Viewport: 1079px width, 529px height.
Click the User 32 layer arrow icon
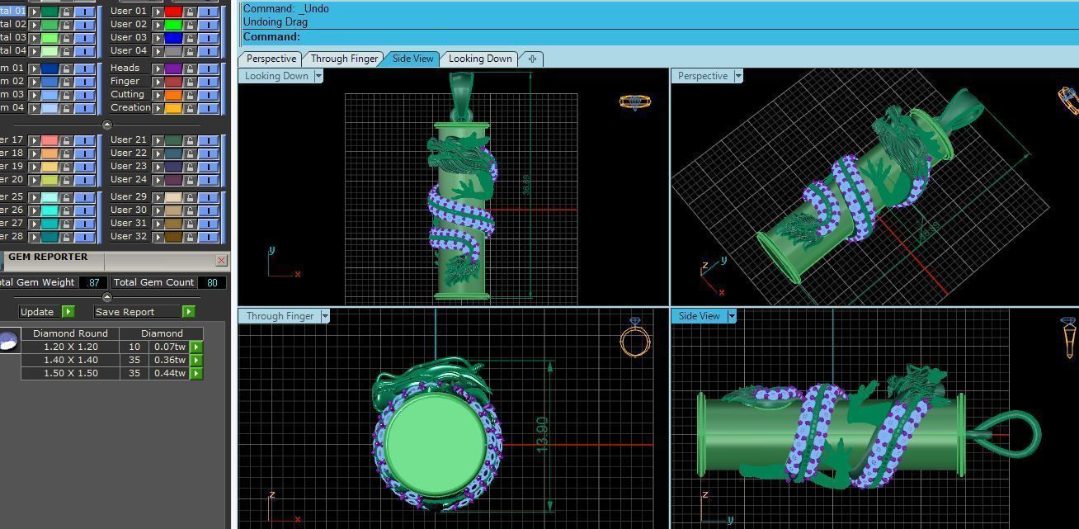158,237
